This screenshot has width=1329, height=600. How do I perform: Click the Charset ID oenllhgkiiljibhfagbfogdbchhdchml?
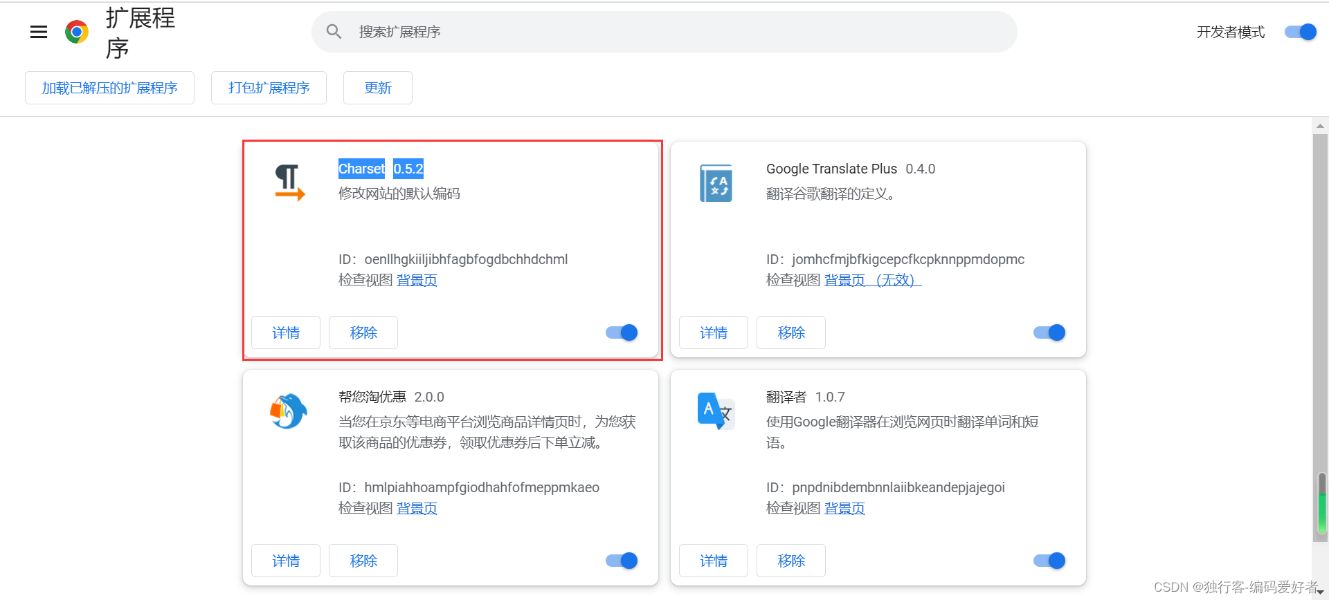pyautogui.click(x=466, y=259)
